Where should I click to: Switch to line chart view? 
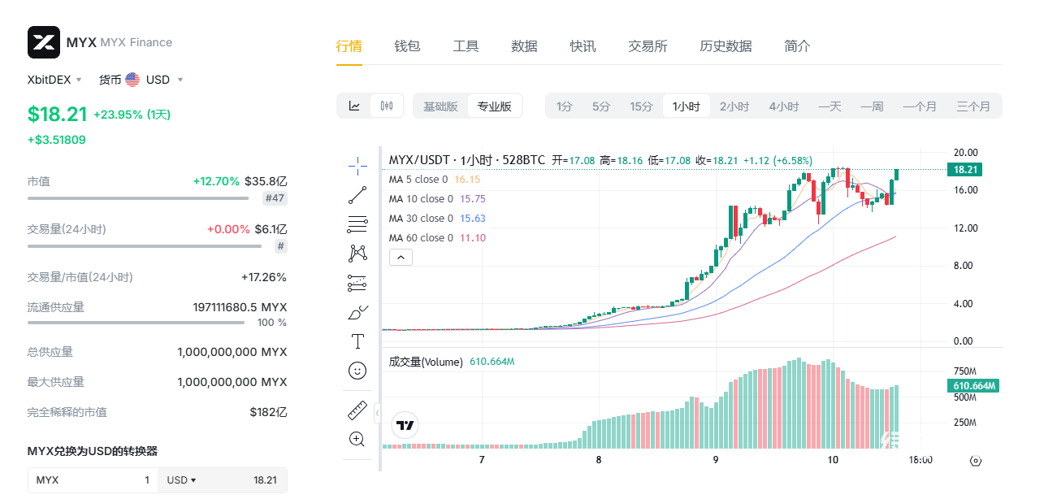[354, 106]
